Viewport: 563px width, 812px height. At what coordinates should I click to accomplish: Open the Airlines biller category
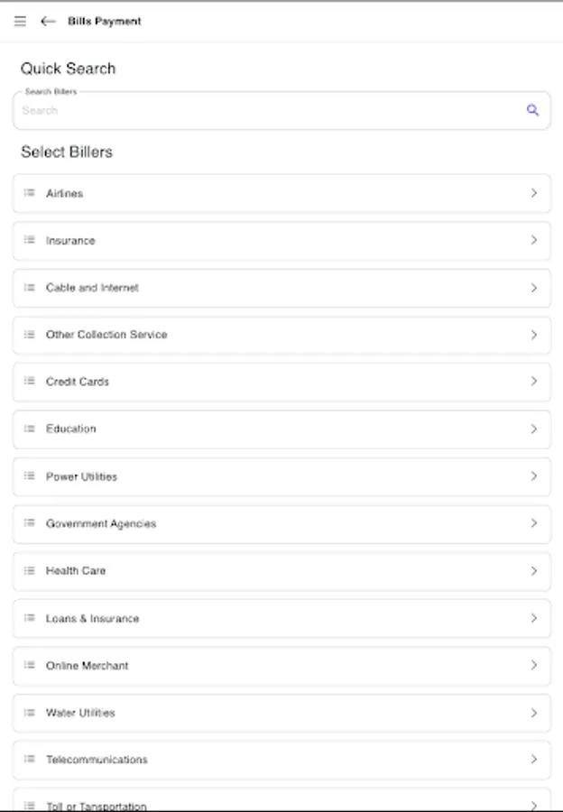click(65, 193)
